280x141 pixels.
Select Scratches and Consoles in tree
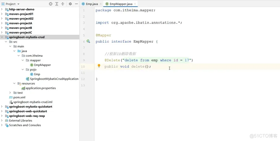25,125
